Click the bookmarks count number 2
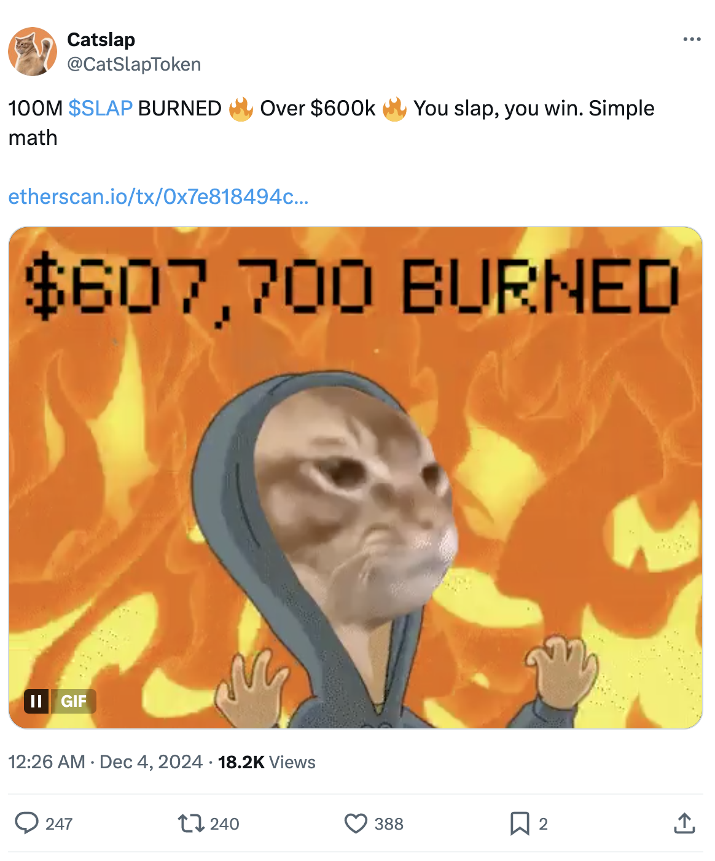The height and width of the screenshot is (861, 715). 543,824
